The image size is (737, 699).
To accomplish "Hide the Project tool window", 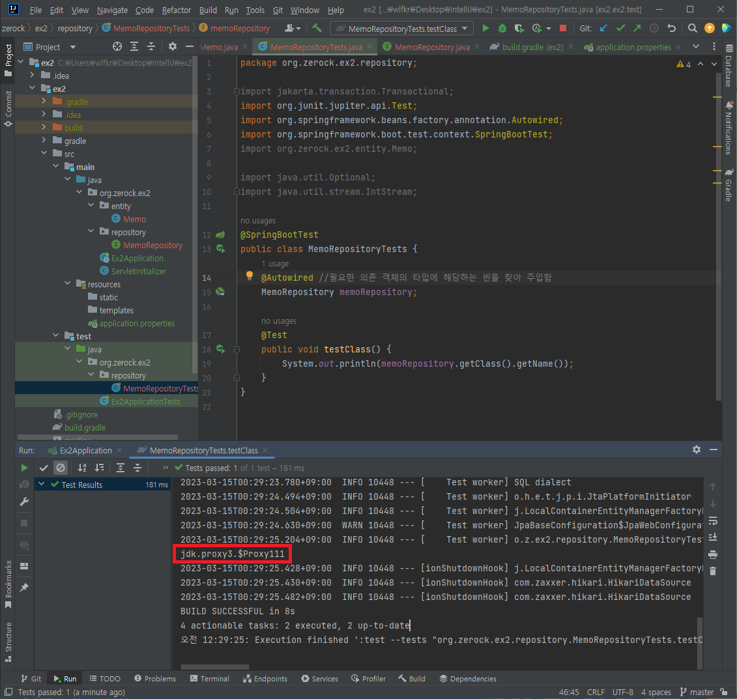I will [190, 46].
